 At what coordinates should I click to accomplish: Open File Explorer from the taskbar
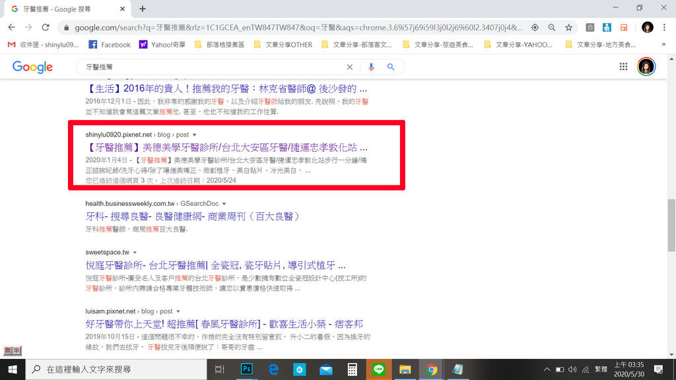click(x=405, y=369)
